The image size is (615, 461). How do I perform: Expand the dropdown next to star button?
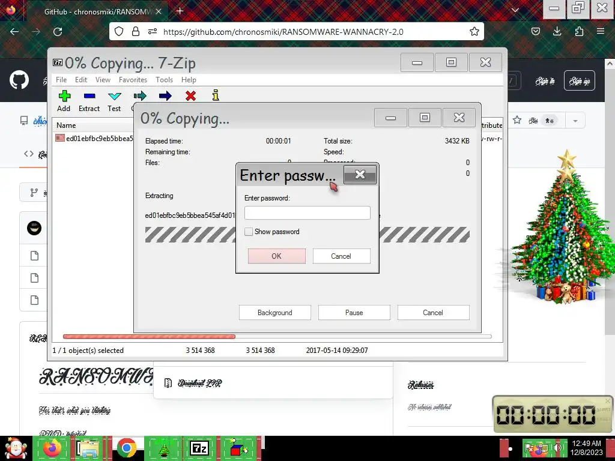pos(575,121)
